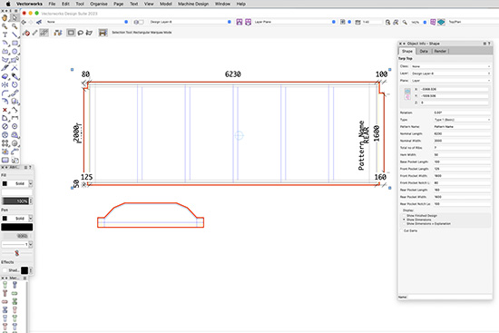Click the Fit to Objects magnifier icon
Image resolution: width=499 pixels, height=333 pixels.
(387, 22)
